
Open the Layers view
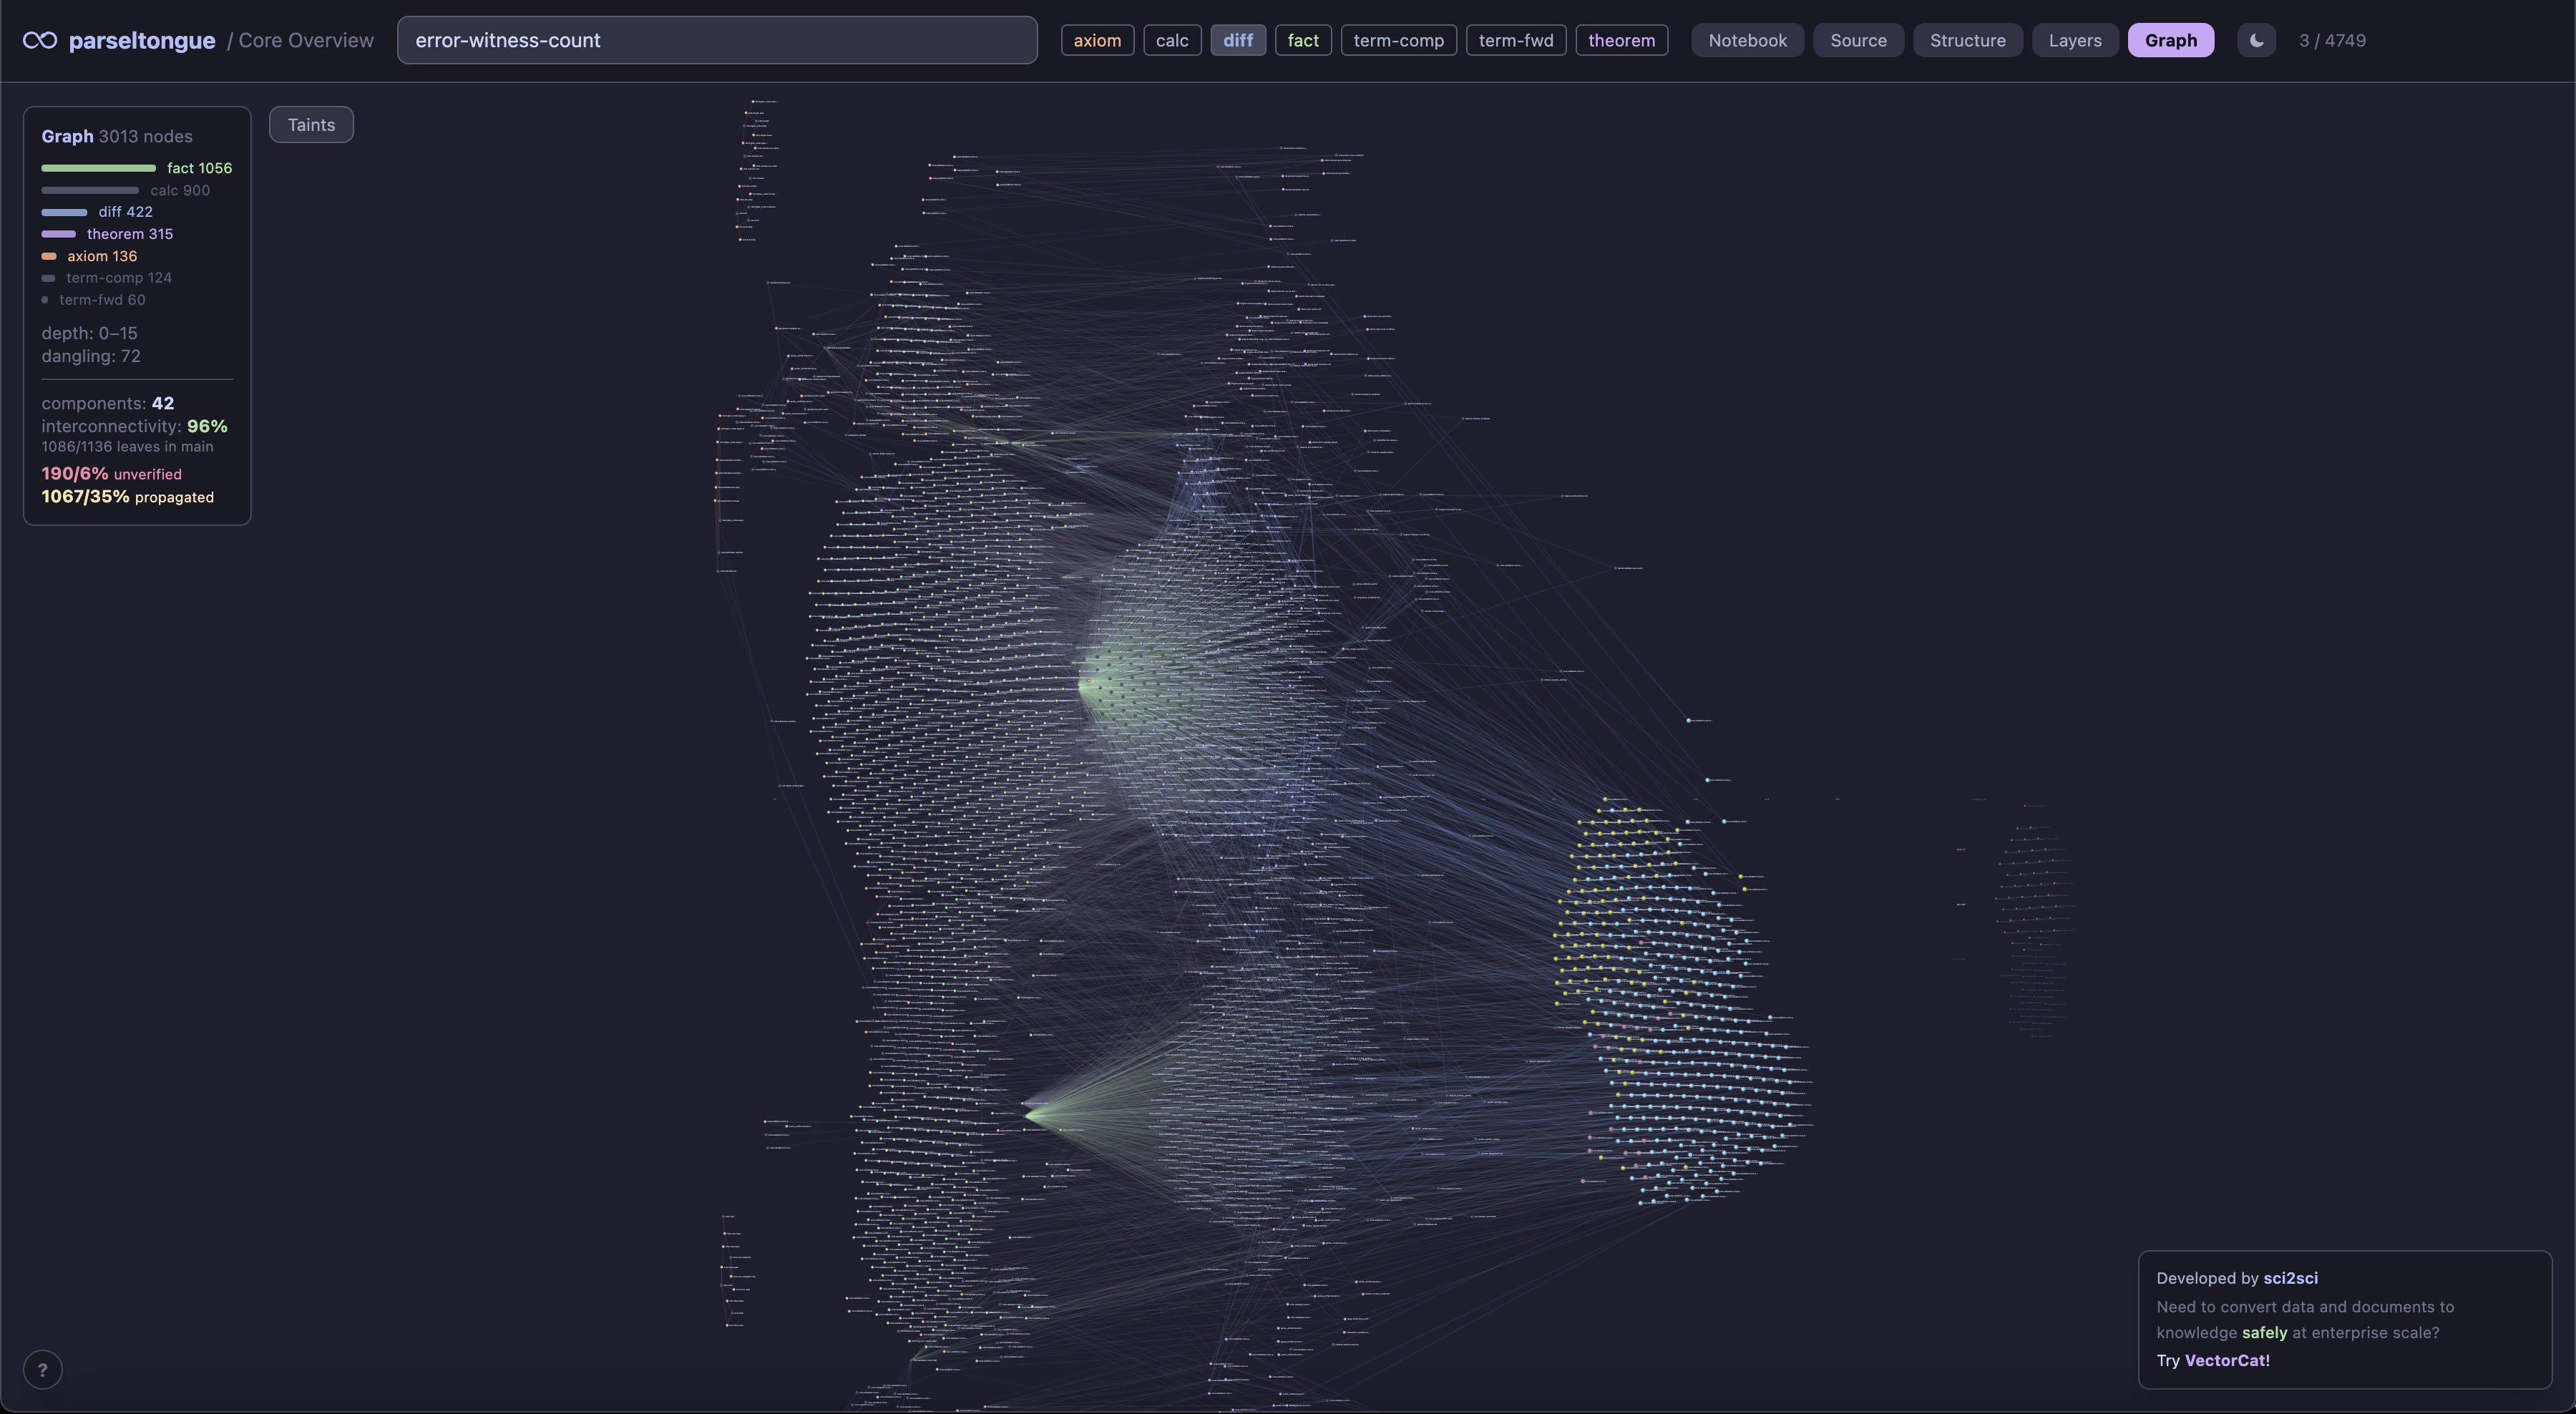coord(2074,40)
